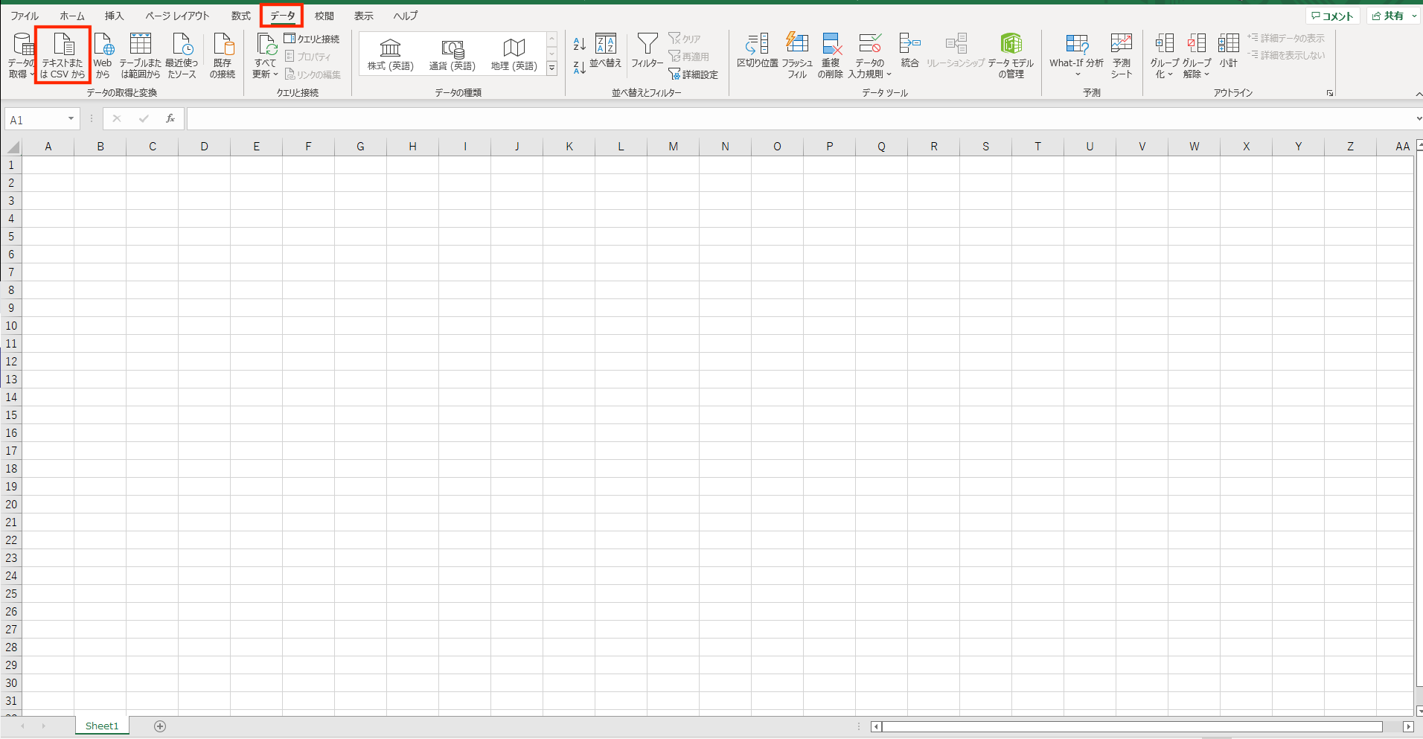Open データ モデルの管理 icon
Image resolution: width=1423 pixels, height=739 pixels.
(x=1011, y=55)
